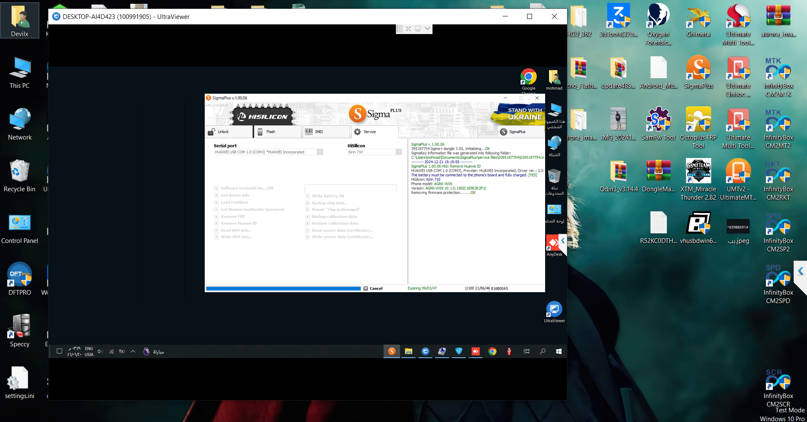This screenshot has height=422, width=807.
Task: Click Write secure data (certificate)... option
Action: coord(343,237)
